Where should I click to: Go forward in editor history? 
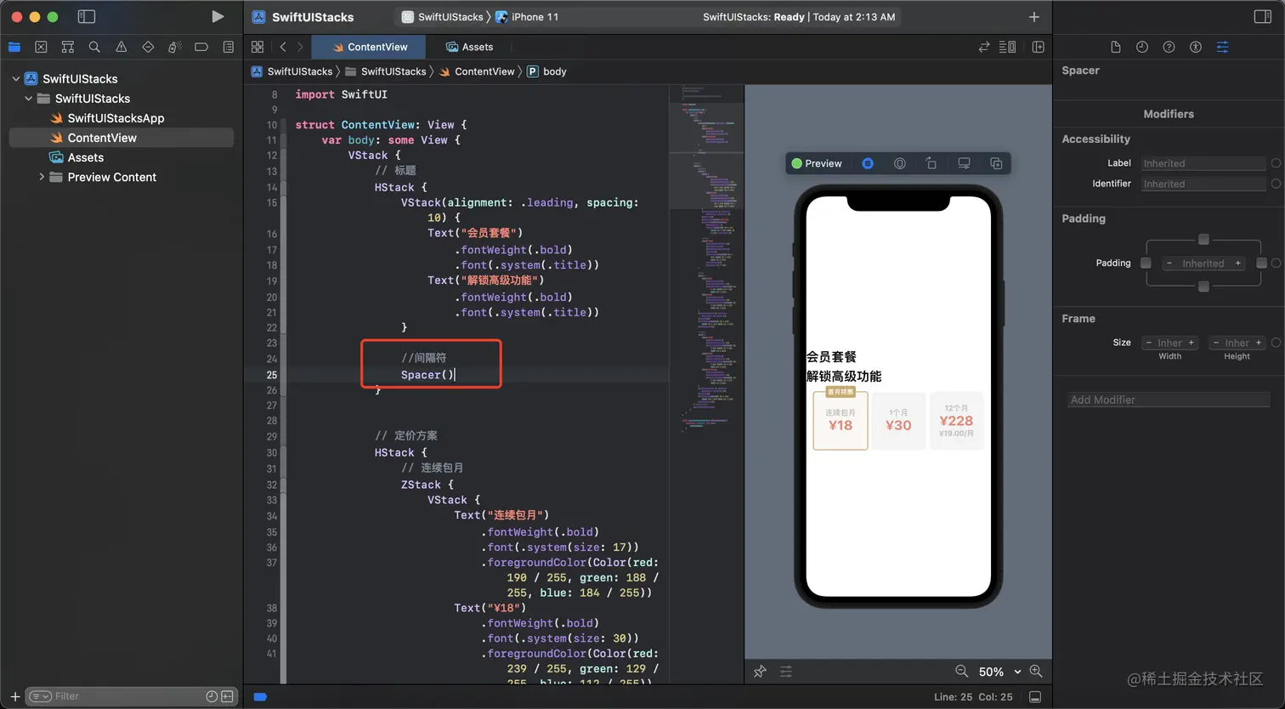300,47
